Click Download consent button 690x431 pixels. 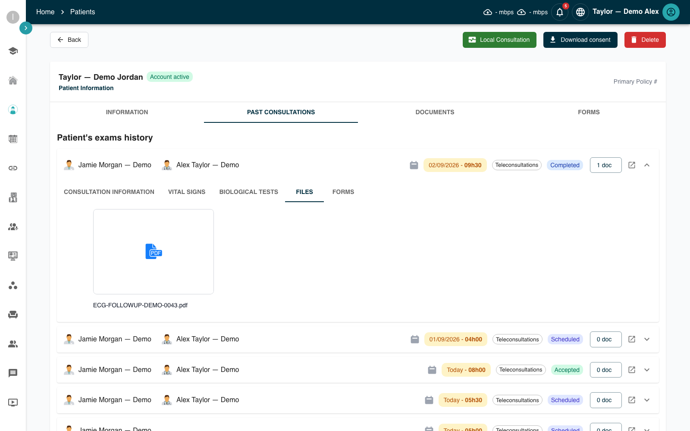580,40
